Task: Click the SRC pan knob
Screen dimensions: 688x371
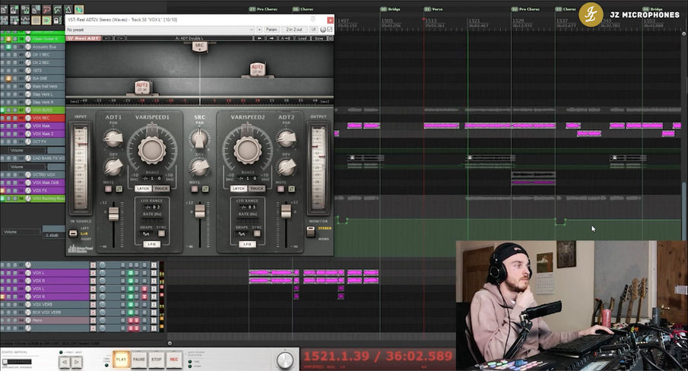Action: point(200,138)
